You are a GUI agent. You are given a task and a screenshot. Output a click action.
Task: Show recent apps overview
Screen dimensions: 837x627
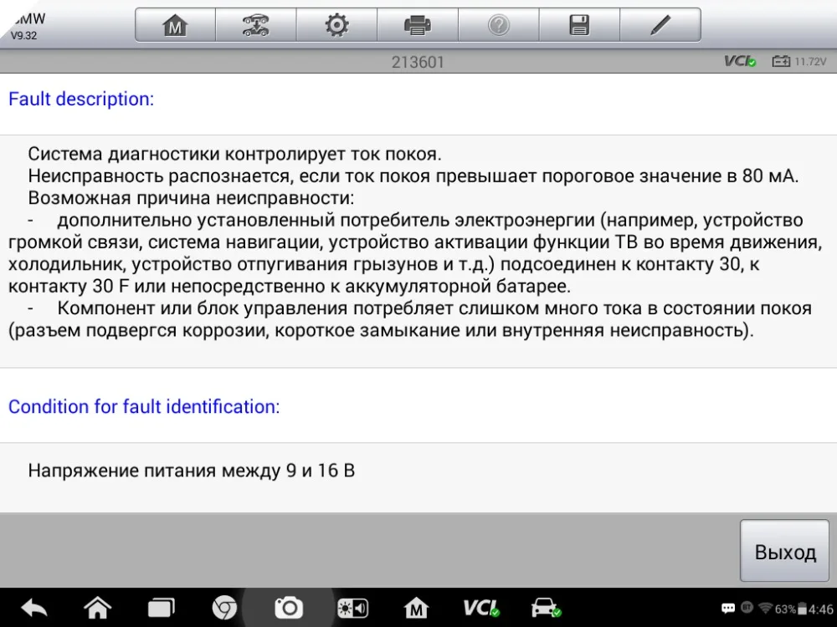(x=162, y=608)
